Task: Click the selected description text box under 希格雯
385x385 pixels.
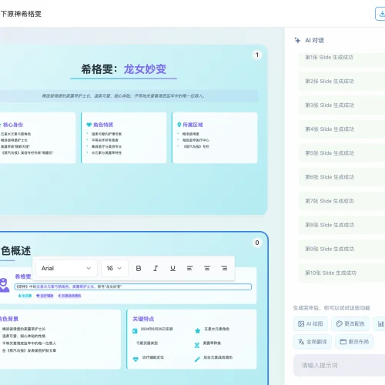Action: tap(133, 286)
